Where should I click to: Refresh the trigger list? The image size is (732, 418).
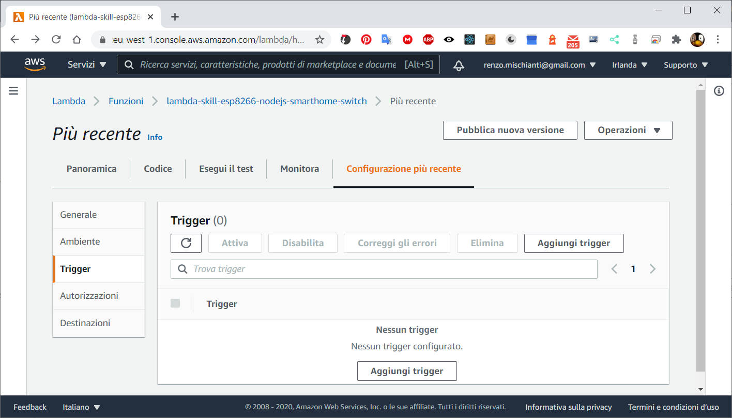point(186,243)
